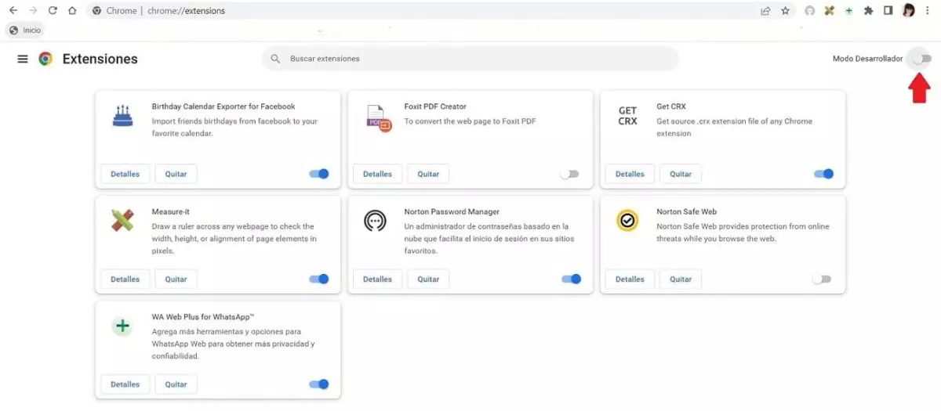The height and width of the screenshot is (411, 941).
Task: View Detalles for Measure-it
Action: (125, 279)
